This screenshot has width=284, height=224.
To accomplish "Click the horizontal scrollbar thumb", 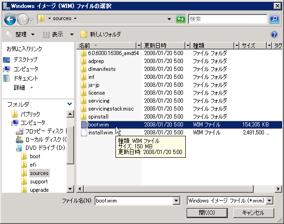I will [x=169, y=189].
